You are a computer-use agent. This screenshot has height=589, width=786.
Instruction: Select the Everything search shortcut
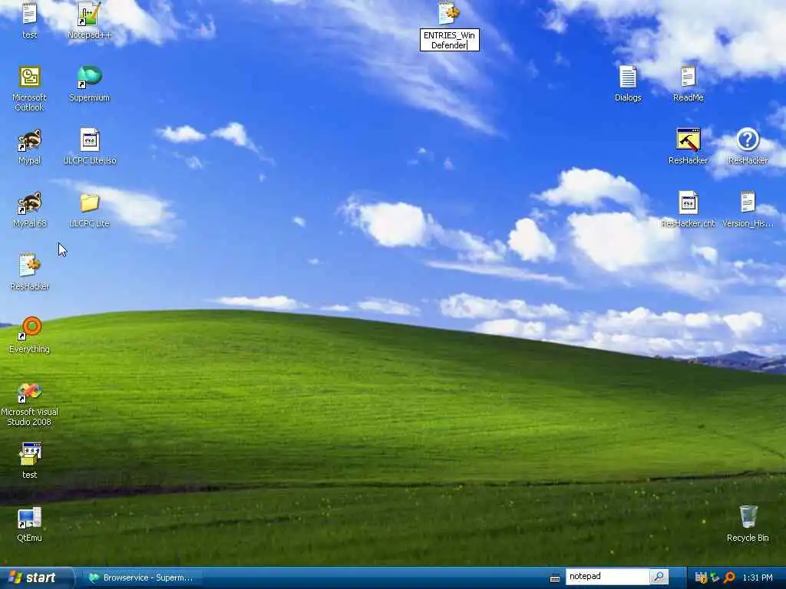point(30,328)
